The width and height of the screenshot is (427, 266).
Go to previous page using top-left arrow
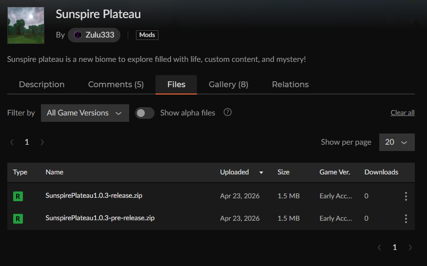(x=12, y=142)
